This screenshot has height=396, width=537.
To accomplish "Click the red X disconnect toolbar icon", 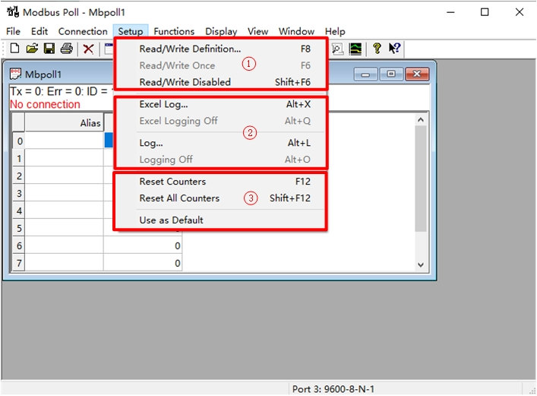I will (x=88, y=49).
